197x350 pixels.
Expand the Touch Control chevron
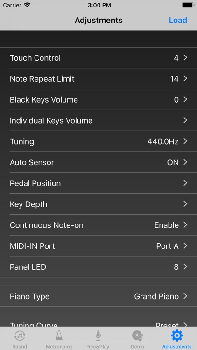[185, 58]
